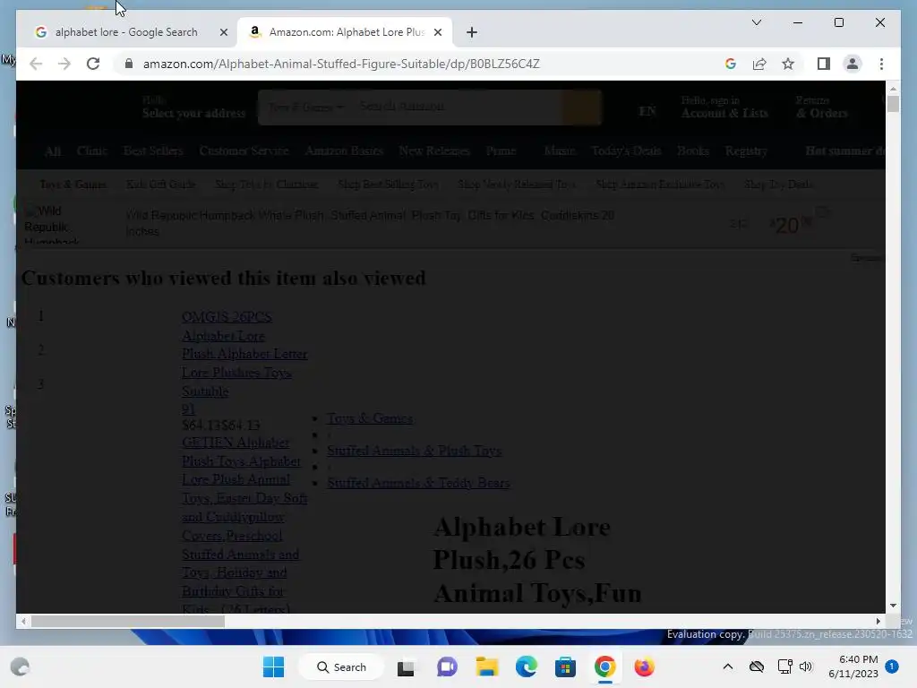Open Stuffed Animals & Teddy Bears breadcrumb

point(418,483)
